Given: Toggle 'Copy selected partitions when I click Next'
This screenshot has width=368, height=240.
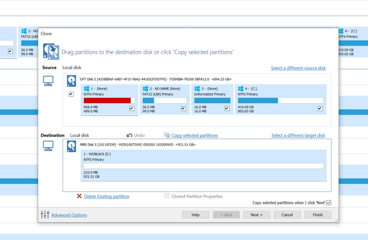Looking at the screenshot, I should tap(329, 203).
